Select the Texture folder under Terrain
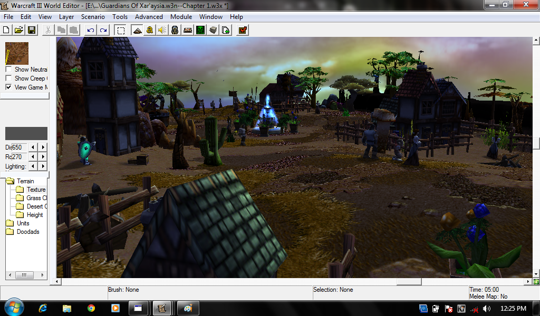 [31, 190]
